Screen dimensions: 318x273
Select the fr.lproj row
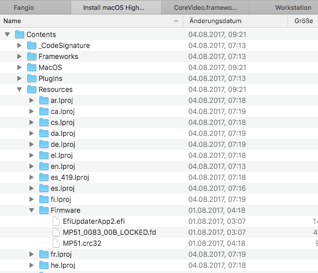159,254
